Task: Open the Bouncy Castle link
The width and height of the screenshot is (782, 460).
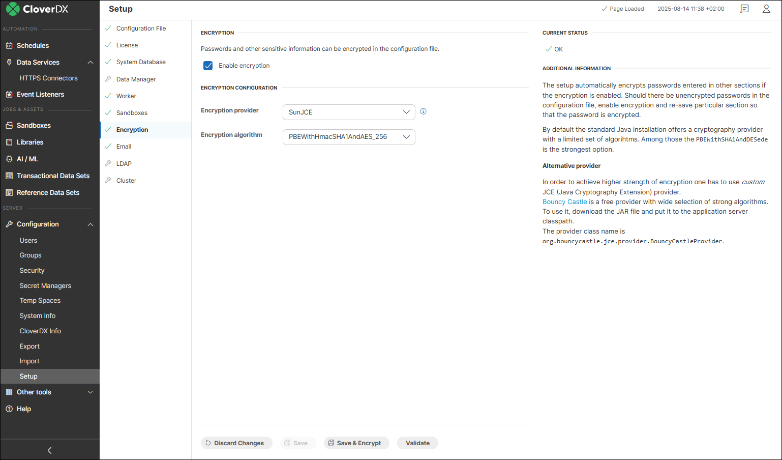Action: click(x=564, y=202)
